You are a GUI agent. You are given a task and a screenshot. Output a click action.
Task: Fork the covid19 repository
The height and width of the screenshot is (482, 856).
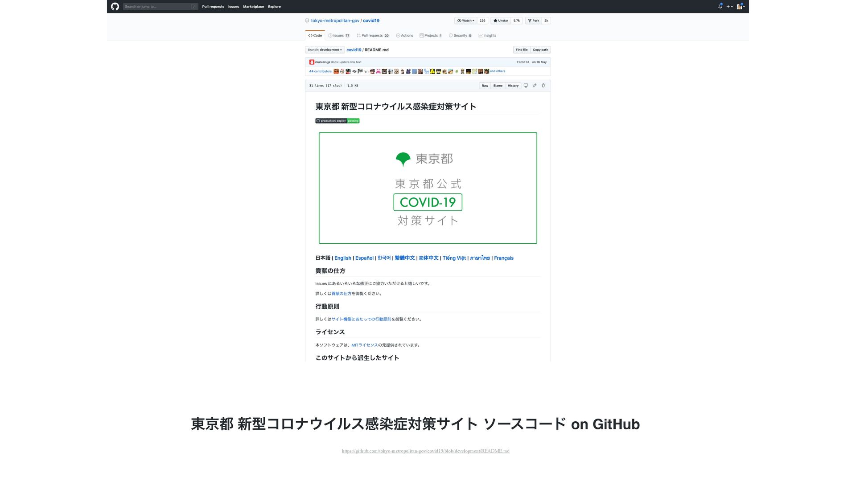click(x=534, y=21)
